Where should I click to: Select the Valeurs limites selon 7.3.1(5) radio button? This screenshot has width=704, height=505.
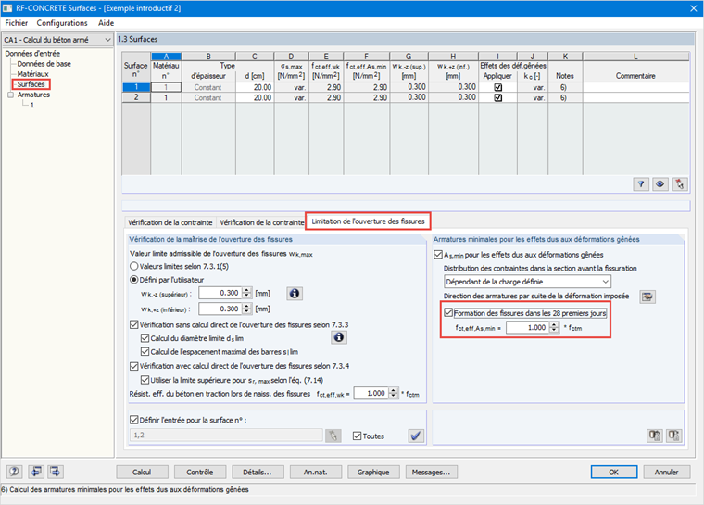(133, 267)
